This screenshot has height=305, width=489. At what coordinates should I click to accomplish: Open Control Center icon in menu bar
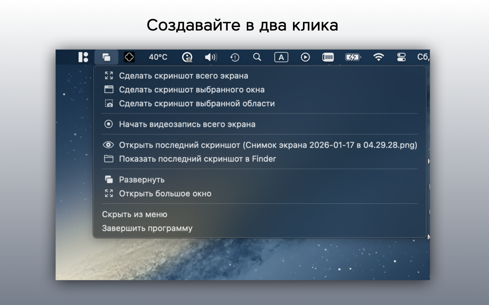tap(401, 57)
